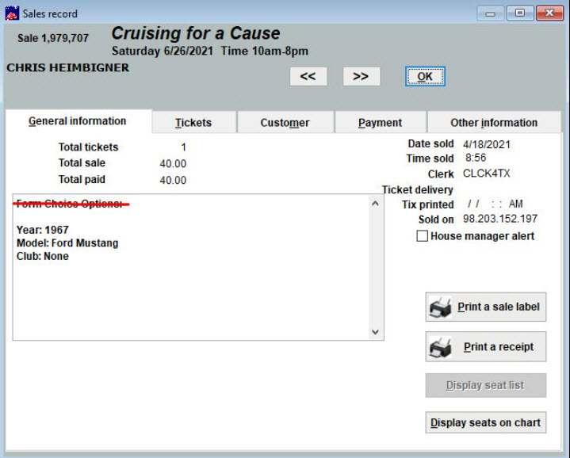The height and width of the screenshot is (458, 570).
Task: Click the Display seat list button
Action: tap(486, 385)
